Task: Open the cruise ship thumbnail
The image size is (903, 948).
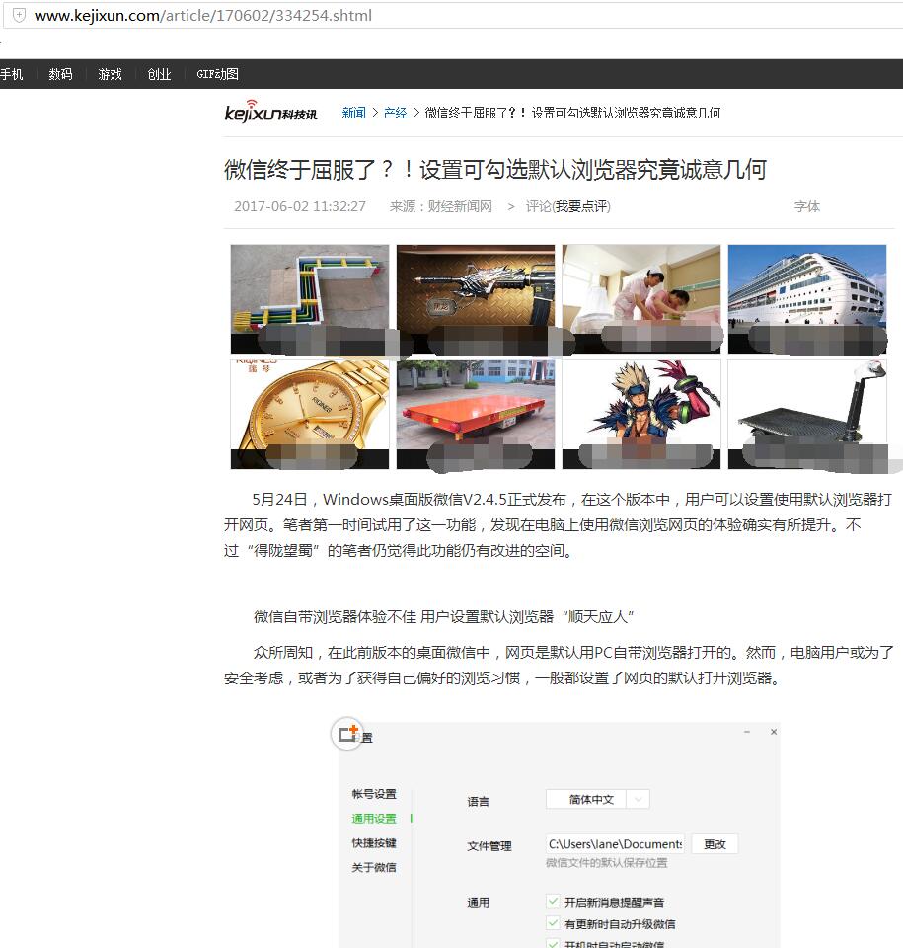Action: 807,298
